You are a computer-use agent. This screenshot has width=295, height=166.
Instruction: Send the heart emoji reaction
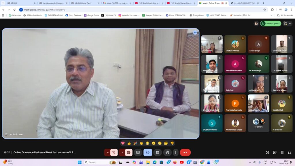coord(123,143)
